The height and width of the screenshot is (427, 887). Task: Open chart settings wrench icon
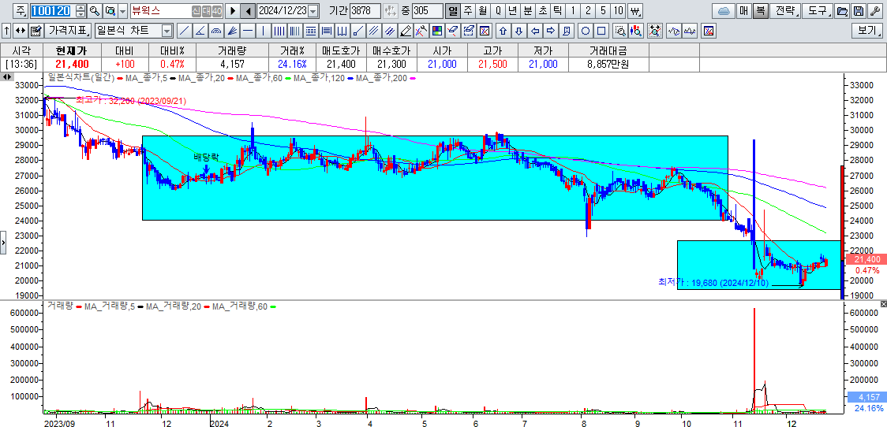point(874,11)
